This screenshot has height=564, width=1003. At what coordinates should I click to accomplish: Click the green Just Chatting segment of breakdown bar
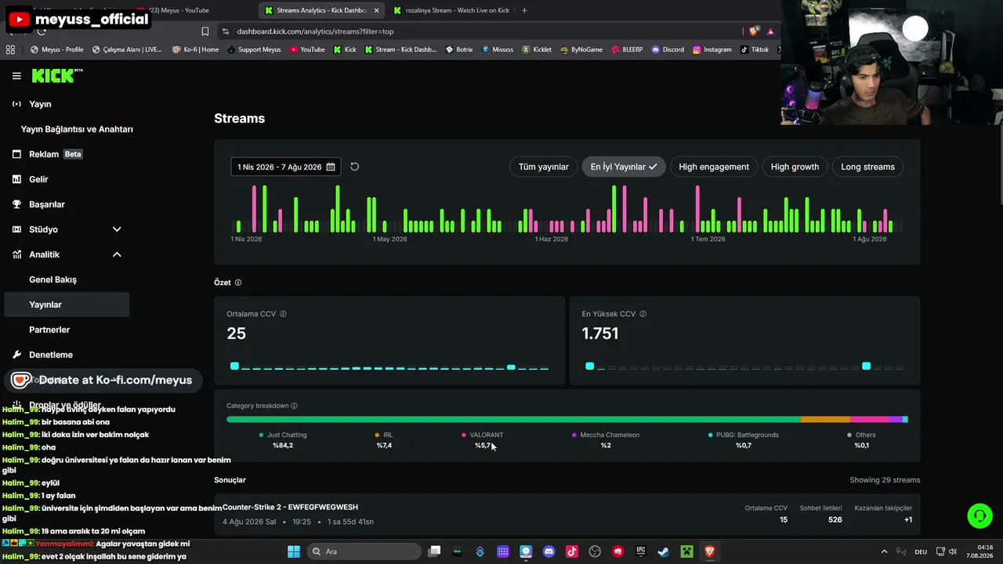tap(513, 420)
